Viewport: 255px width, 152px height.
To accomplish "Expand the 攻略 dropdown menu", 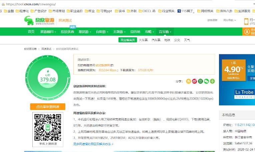I will (149, 32).
